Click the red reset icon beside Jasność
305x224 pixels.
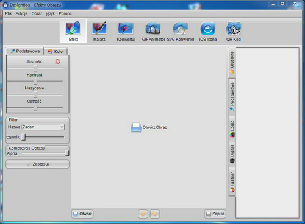(x=58, y=61)
